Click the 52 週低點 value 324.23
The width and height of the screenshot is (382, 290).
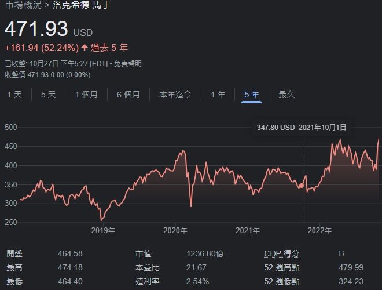[x=351, y=282]
